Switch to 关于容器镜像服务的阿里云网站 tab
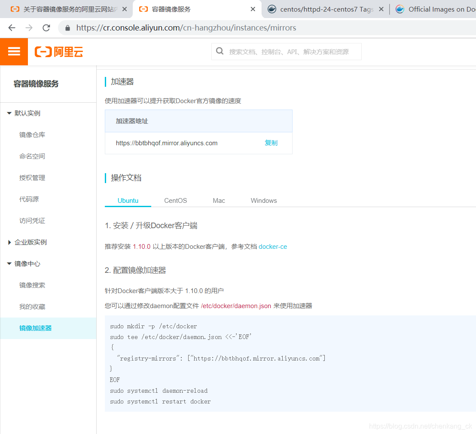 [x=66, y=9]
